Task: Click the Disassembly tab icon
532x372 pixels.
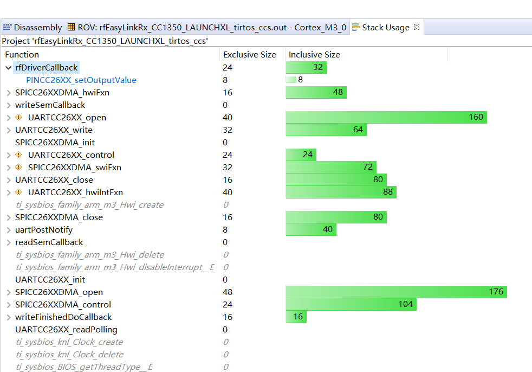Action: tap(7, 27)
